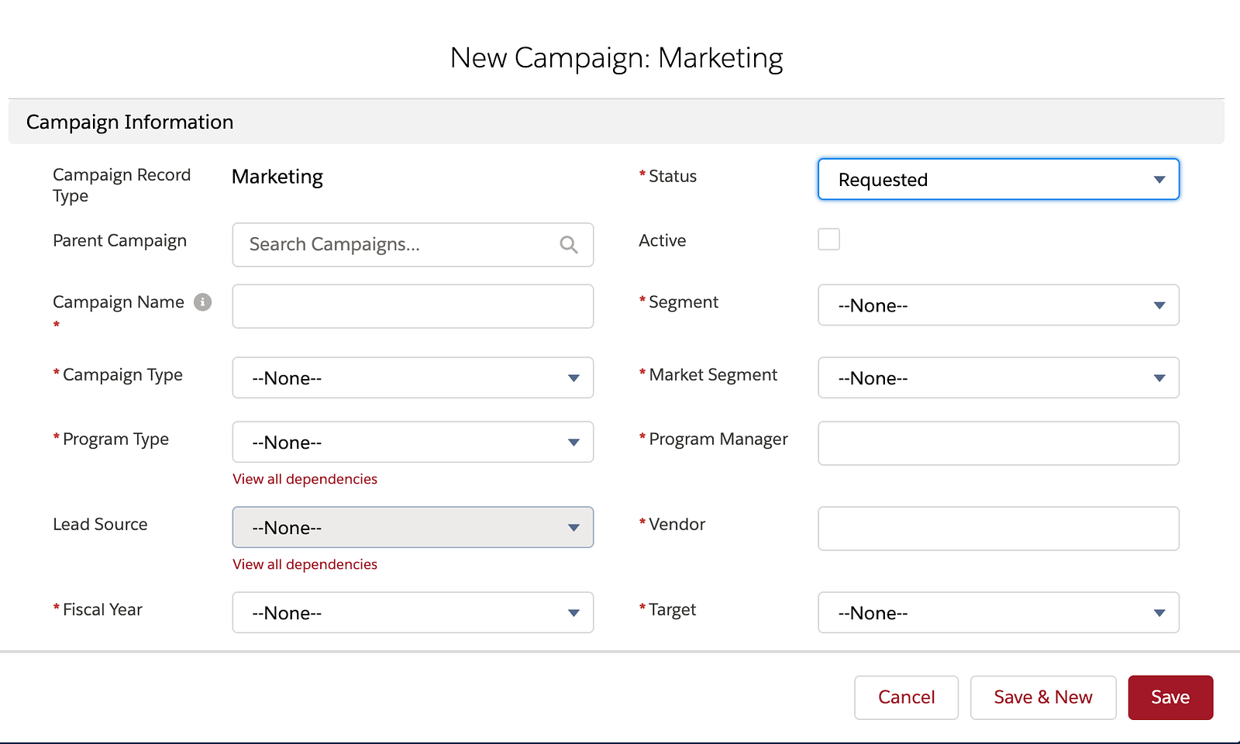Viewport: 1240px width, 744px height.
Task: Click the Cancel button
Action: click(906, 697)
